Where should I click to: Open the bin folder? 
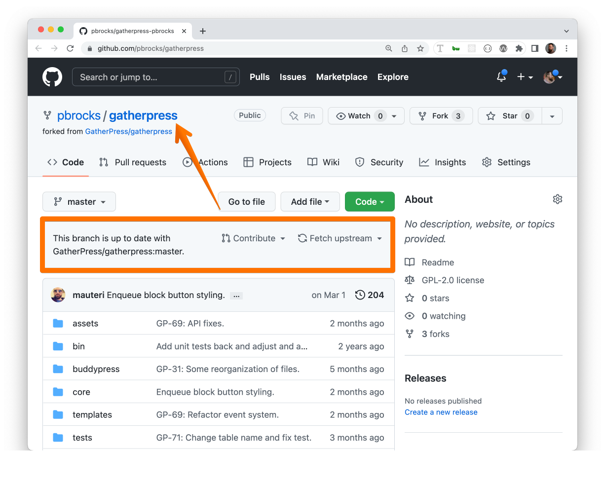click(x=78, y=346)
